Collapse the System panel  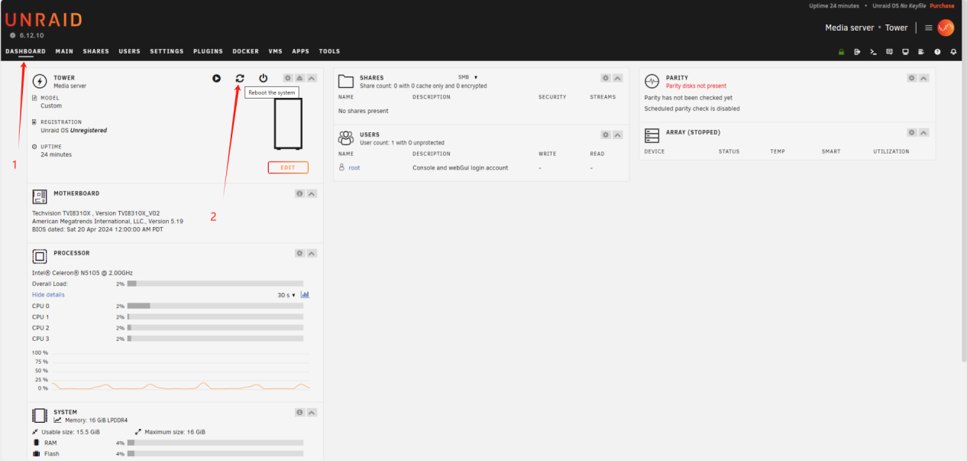pos(312,412)
